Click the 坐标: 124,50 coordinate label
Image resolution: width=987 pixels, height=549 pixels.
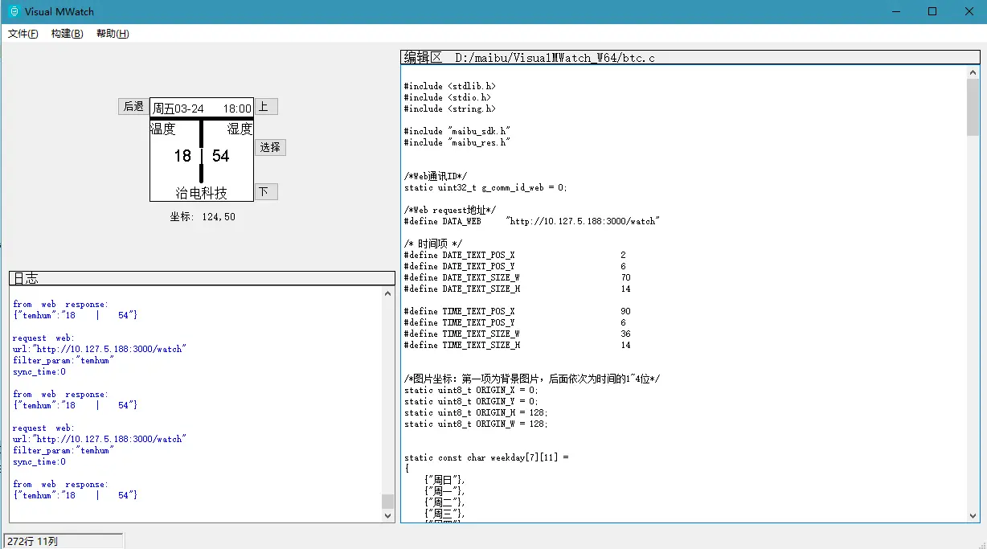pyautogui.click(x=203, y=217)
